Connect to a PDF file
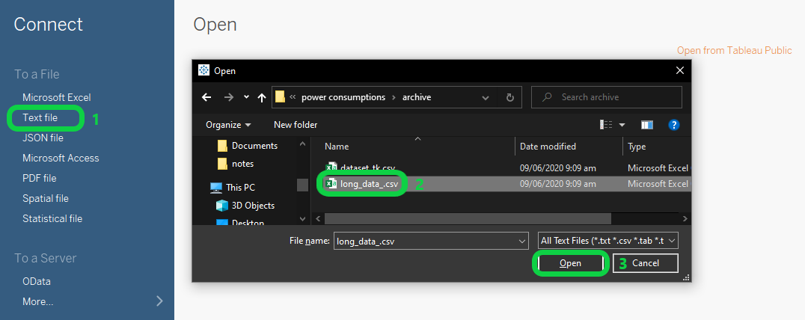 40,178
